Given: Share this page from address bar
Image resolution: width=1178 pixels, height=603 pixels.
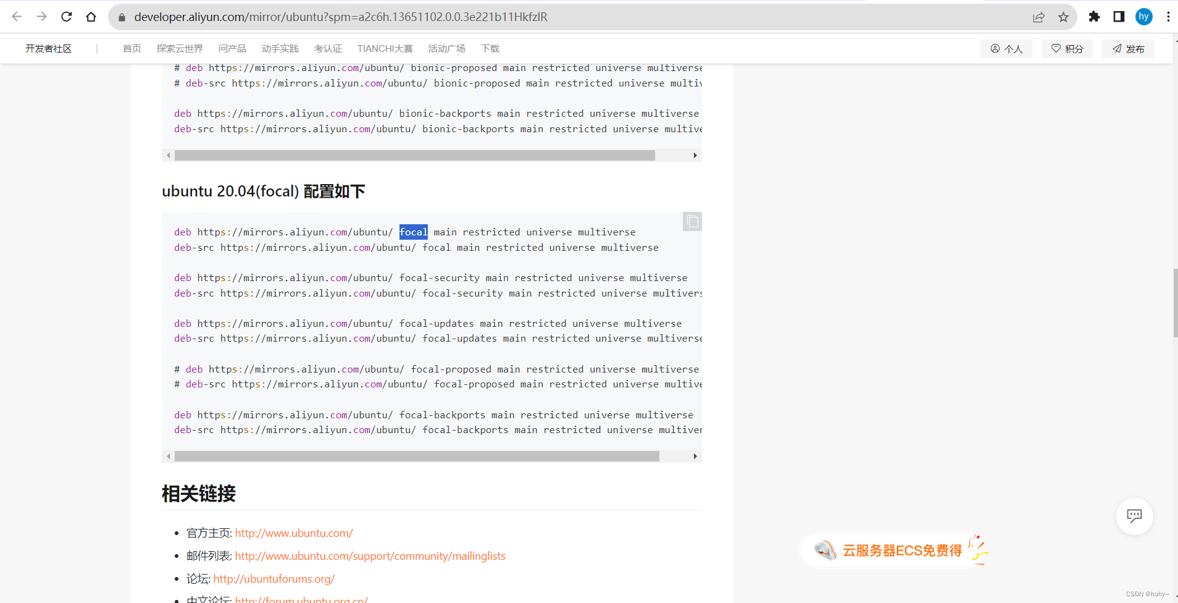Looking at the screenshot, I should pyautogui.click(x=1038, y=17).
